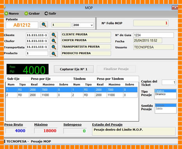Click the Cliente RUT input field
The image size is (182, 149).
point(37,35)
